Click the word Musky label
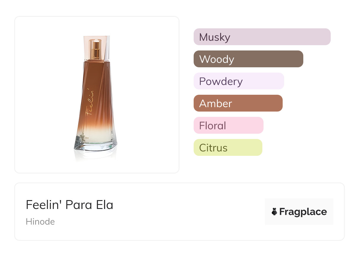 (x=215, y=37)
